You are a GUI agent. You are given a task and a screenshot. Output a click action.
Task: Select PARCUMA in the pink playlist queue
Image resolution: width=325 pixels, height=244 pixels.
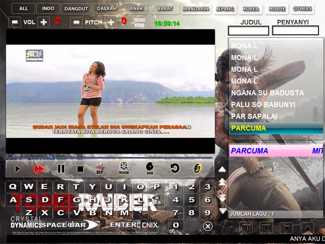[276, 151]
